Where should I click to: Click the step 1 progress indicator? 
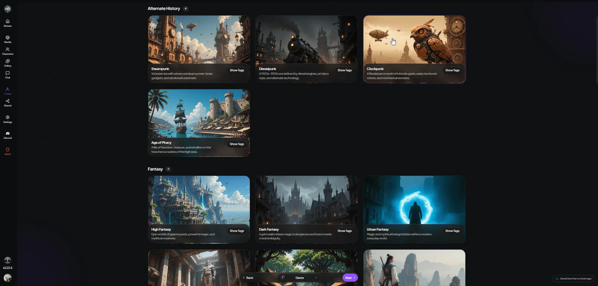(x=282, y=278)
